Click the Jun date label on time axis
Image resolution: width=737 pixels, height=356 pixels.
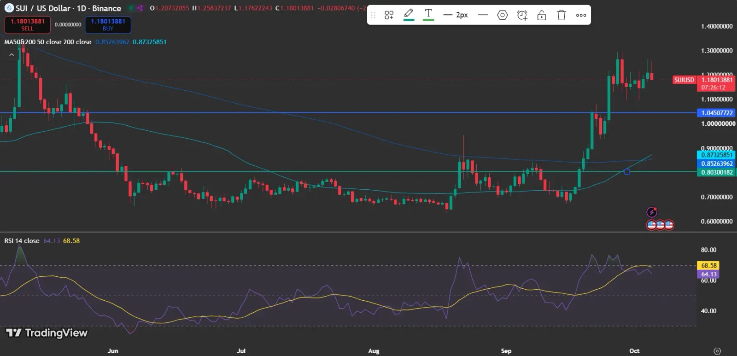[113, 351]
